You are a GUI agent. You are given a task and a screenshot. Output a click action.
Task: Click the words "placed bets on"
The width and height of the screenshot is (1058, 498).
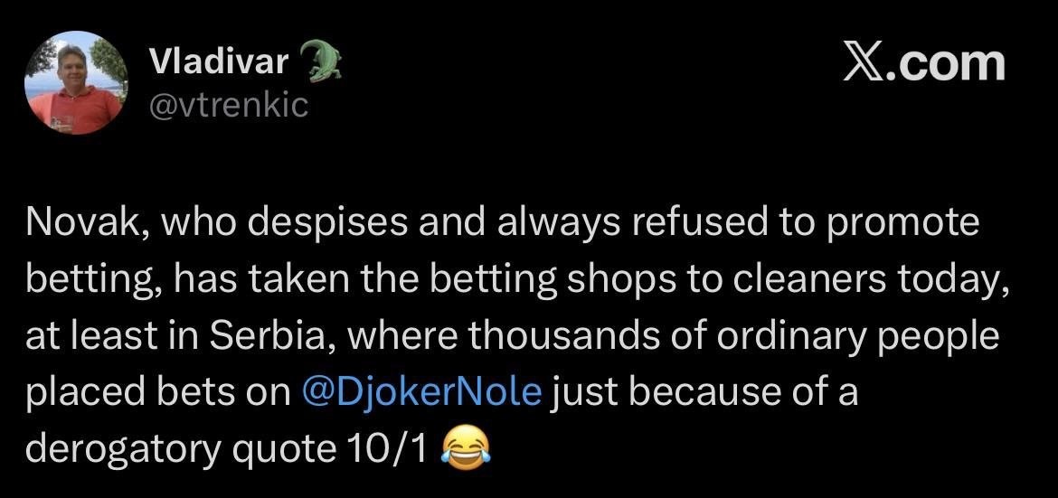click(151, 393)
